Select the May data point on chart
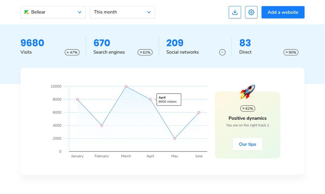The width and height of the screenshot is (325, 194). (x=175, y=138)
